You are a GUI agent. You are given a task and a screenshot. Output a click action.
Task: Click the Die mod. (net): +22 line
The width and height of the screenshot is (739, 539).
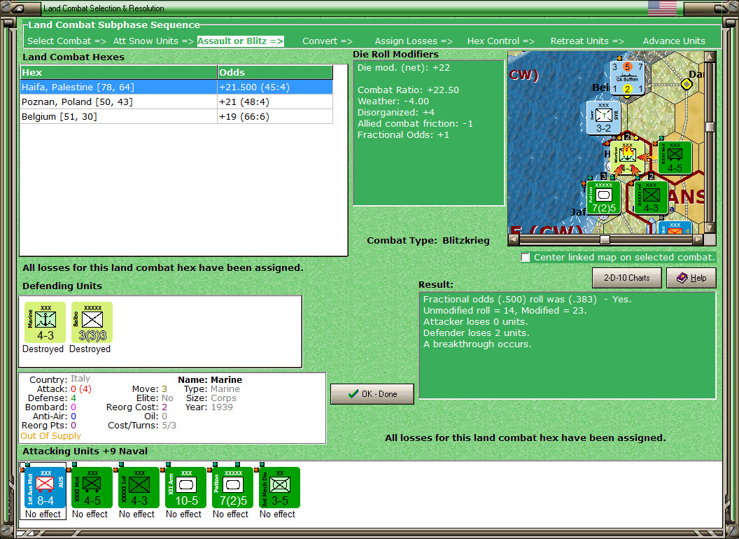(403, 67)
